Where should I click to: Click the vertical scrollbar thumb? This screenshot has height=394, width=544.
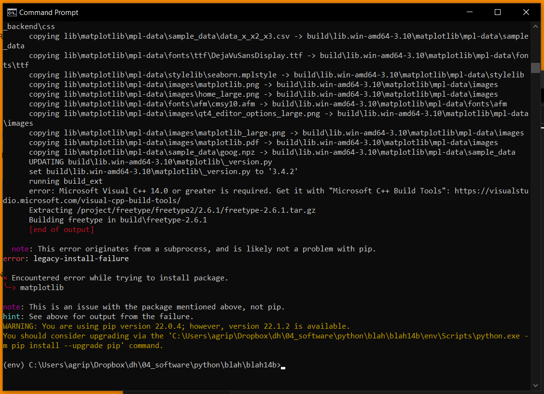point(535,68)
